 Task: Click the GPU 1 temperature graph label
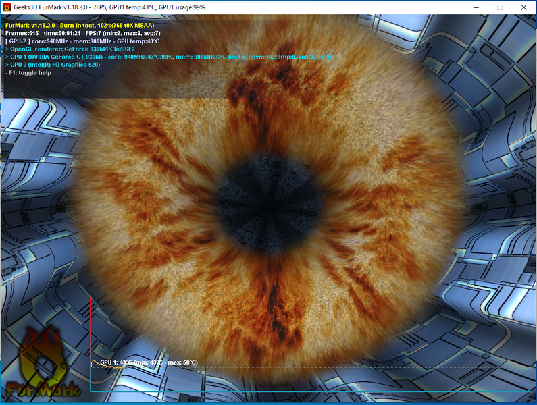click(149, 362)
